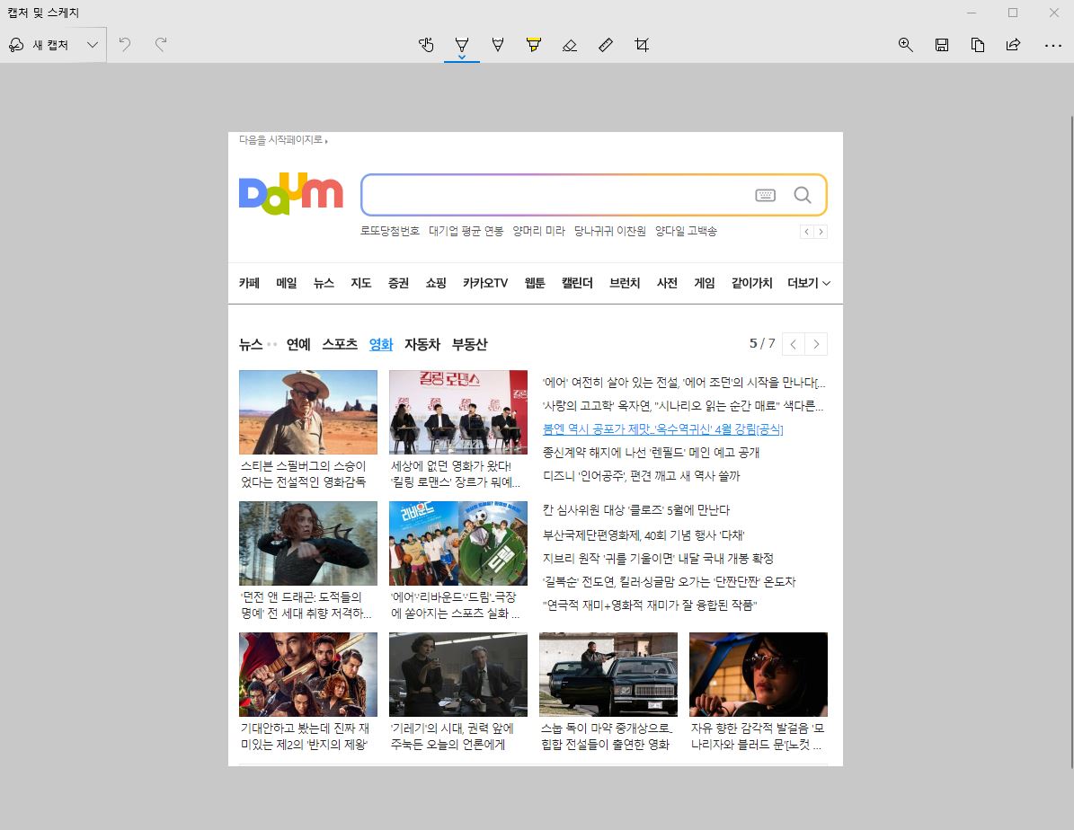
Task: Maximize the 캡처 및 스케치 window
Action: (x=1012, y=13)
